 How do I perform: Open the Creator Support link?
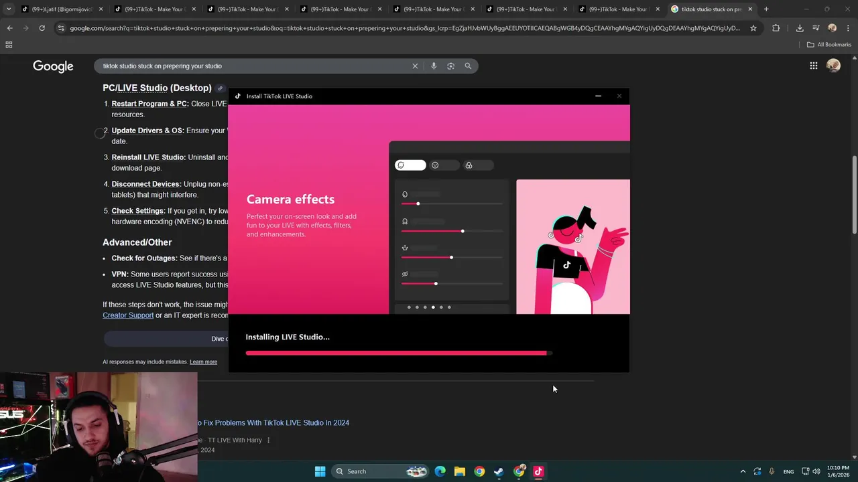tap(128, 315)
